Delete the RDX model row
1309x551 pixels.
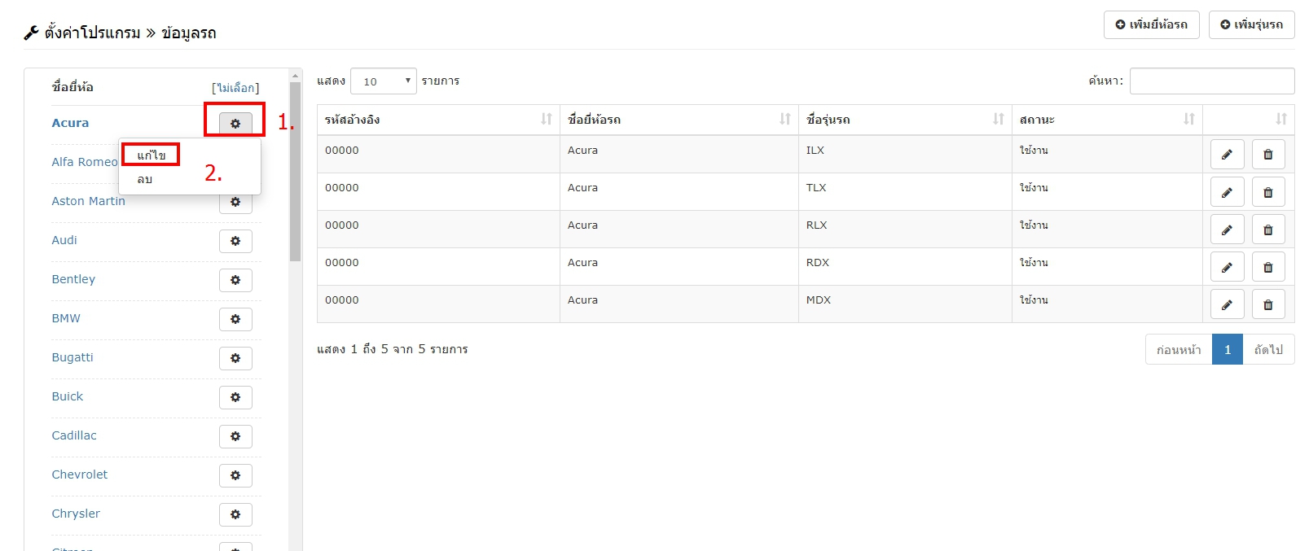(1268, 267)
